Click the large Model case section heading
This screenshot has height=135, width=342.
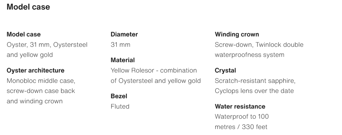click(28, 7)
